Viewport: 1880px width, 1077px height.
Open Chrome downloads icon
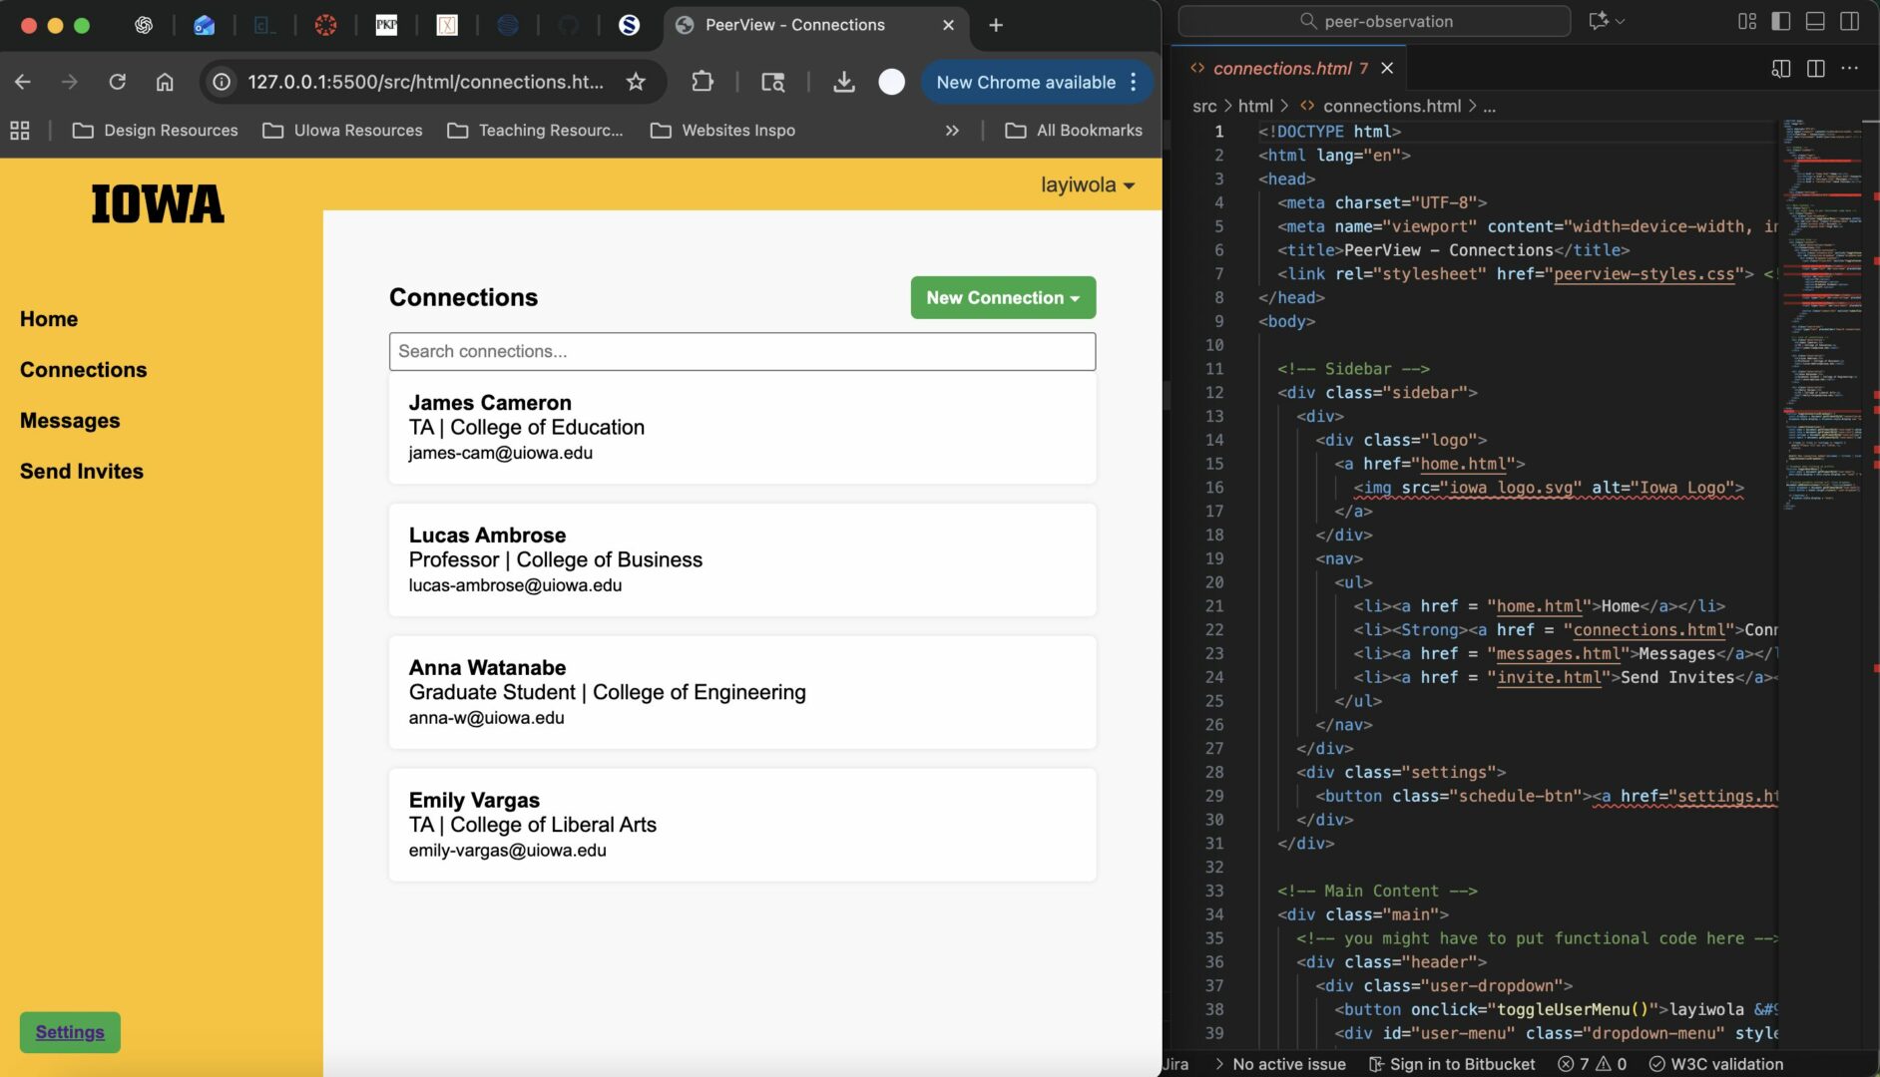(x=843, y=82)
